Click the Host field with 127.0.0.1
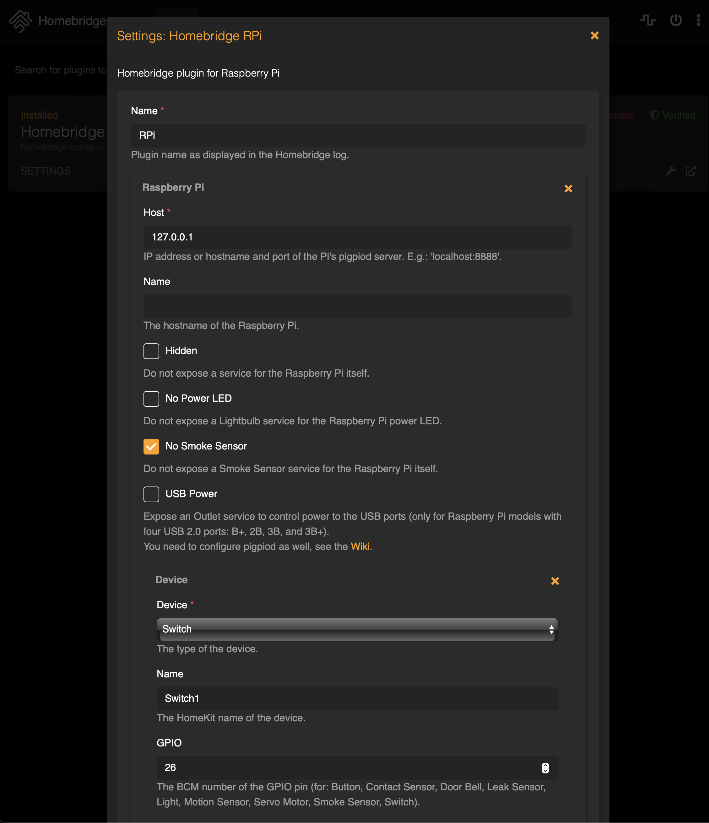Screen dimensions: 709x823 [x=357, y=237]
